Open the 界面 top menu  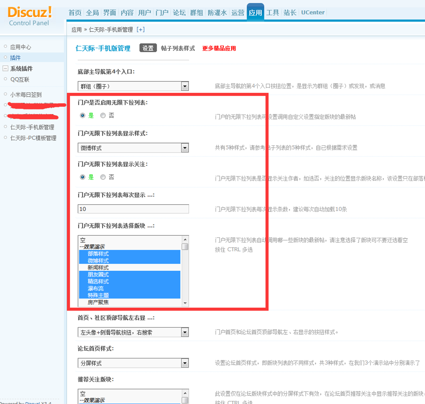point(110,13)
